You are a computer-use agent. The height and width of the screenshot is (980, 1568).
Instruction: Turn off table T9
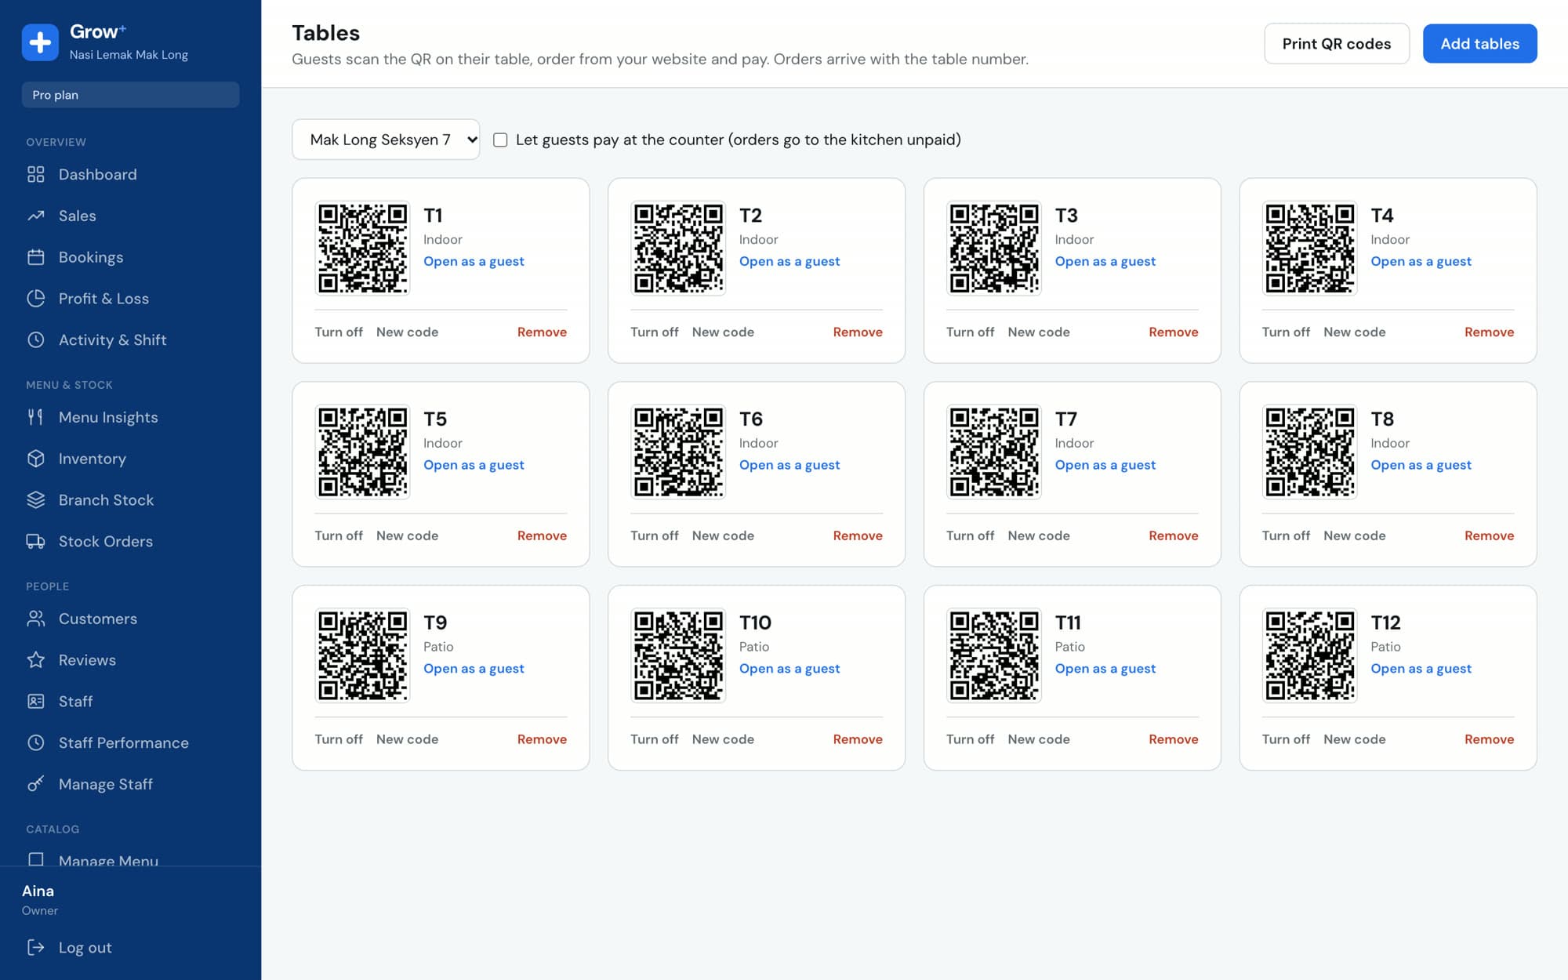click(339, 739)
